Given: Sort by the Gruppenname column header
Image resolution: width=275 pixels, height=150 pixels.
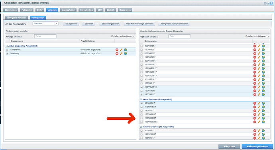Looking at the screenshot, I should (45, 41).
